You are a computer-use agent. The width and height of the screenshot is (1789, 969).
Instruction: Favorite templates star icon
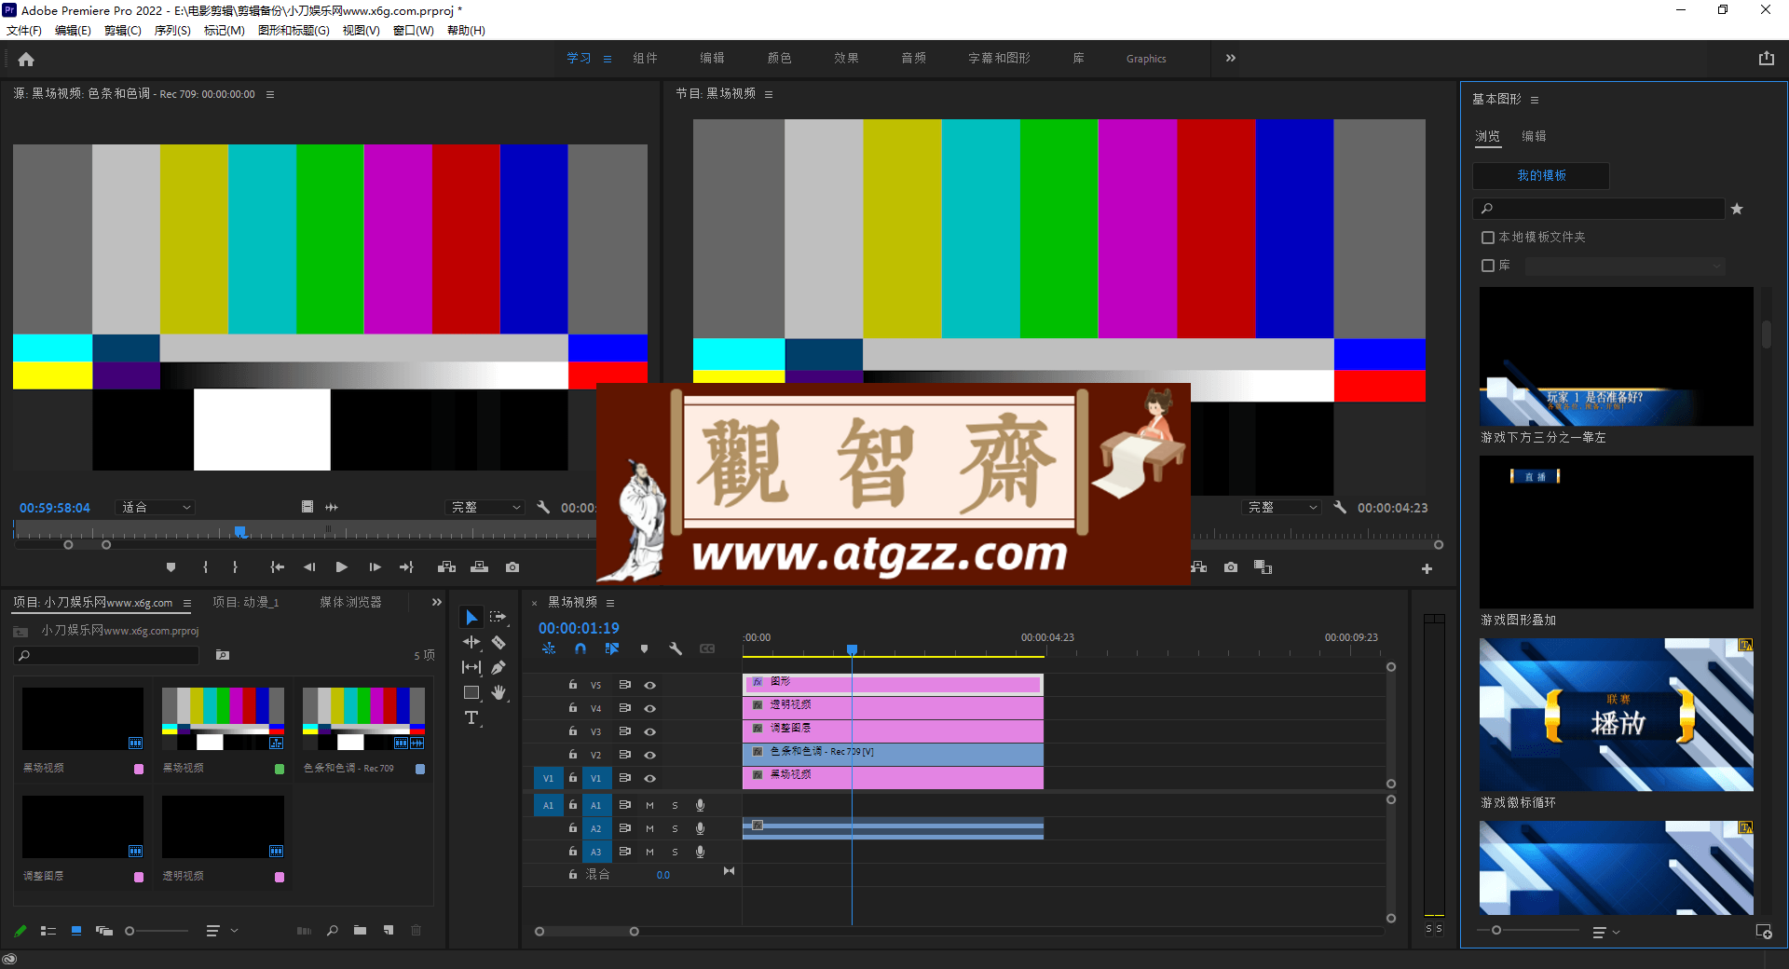pyautogui.click(x=1737, y=209)
